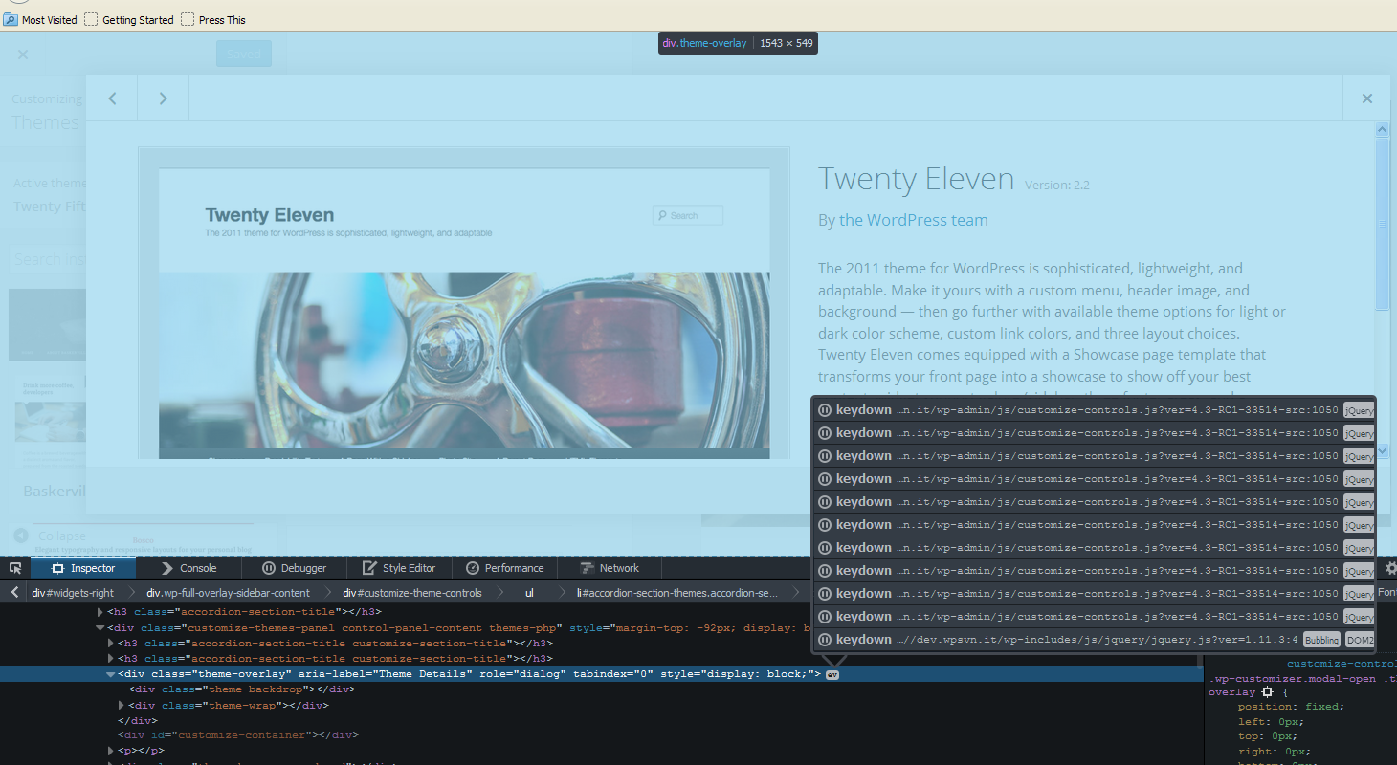The height and width of the screenshot is (765, 1397).
Task: Open the Network tab
Action: click(x=610, y=568)
